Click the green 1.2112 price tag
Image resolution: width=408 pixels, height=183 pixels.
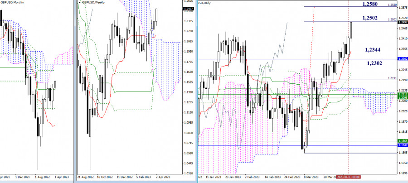(403, 94)
